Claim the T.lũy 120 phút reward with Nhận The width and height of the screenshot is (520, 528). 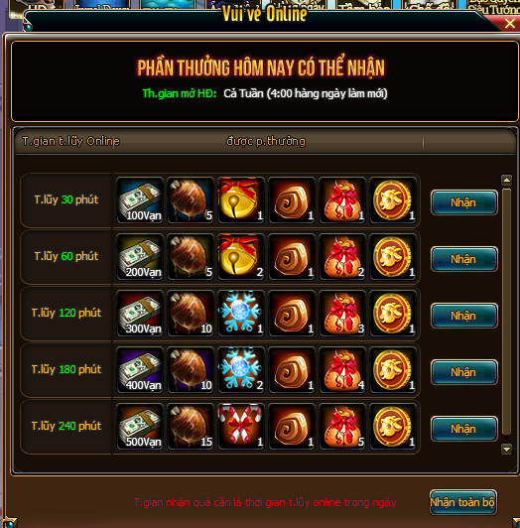(464, 316)
